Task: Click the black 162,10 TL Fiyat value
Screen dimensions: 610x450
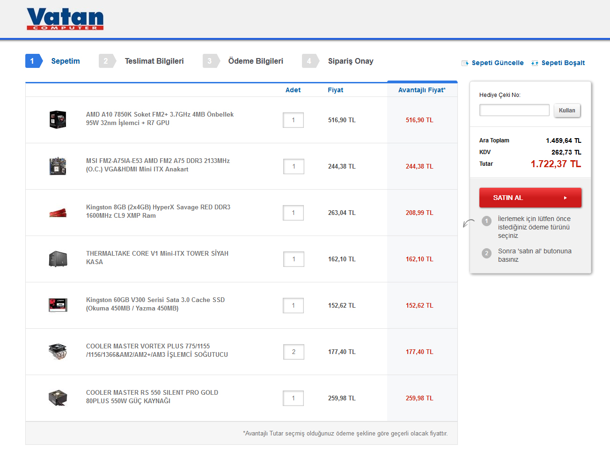Action: pos(342,259)
